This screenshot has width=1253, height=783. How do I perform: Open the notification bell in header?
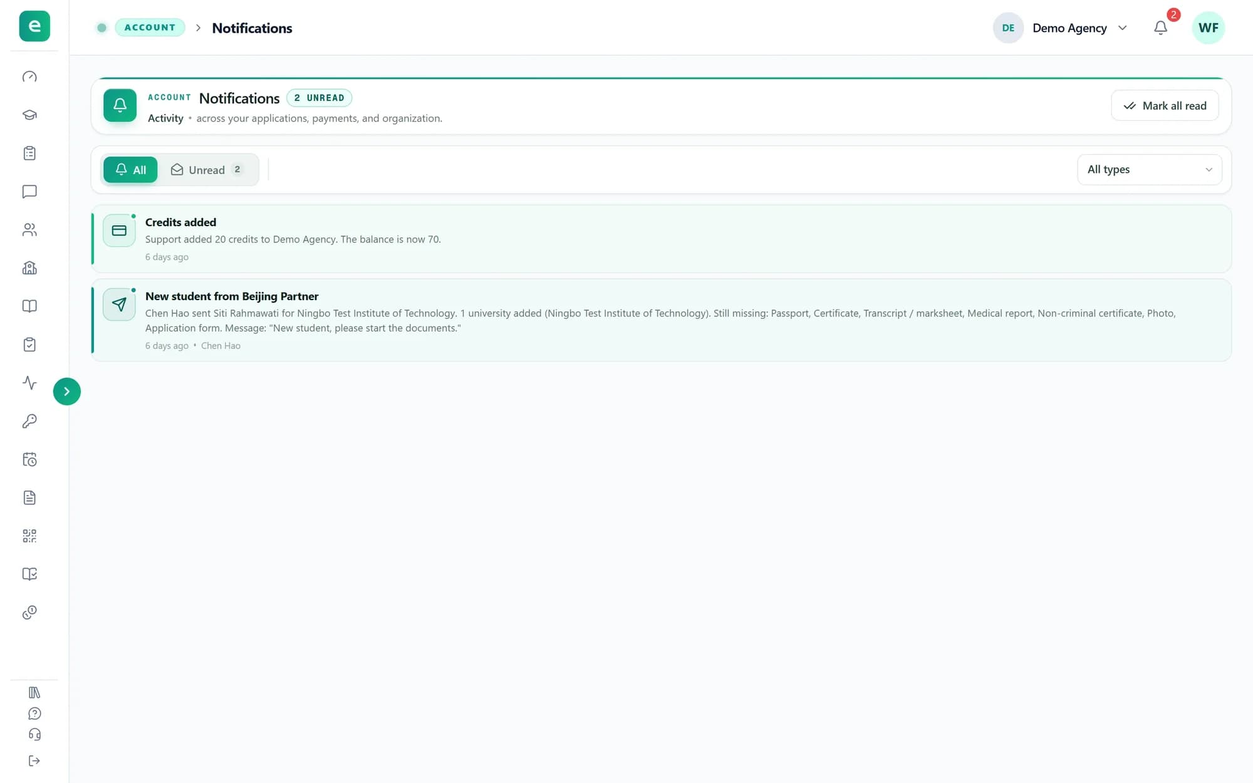click(1160, 28)
